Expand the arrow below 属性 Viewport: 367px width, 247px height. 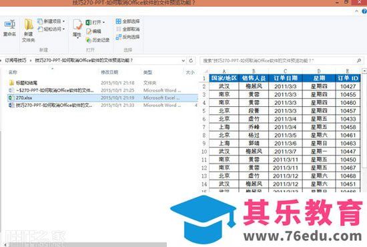77,38
